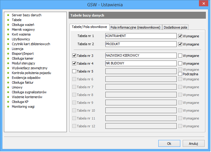The width and height of the screenshot is (211, 152).
Task: Click the PRODUKT table name field
Action: (x=141, y=44)
